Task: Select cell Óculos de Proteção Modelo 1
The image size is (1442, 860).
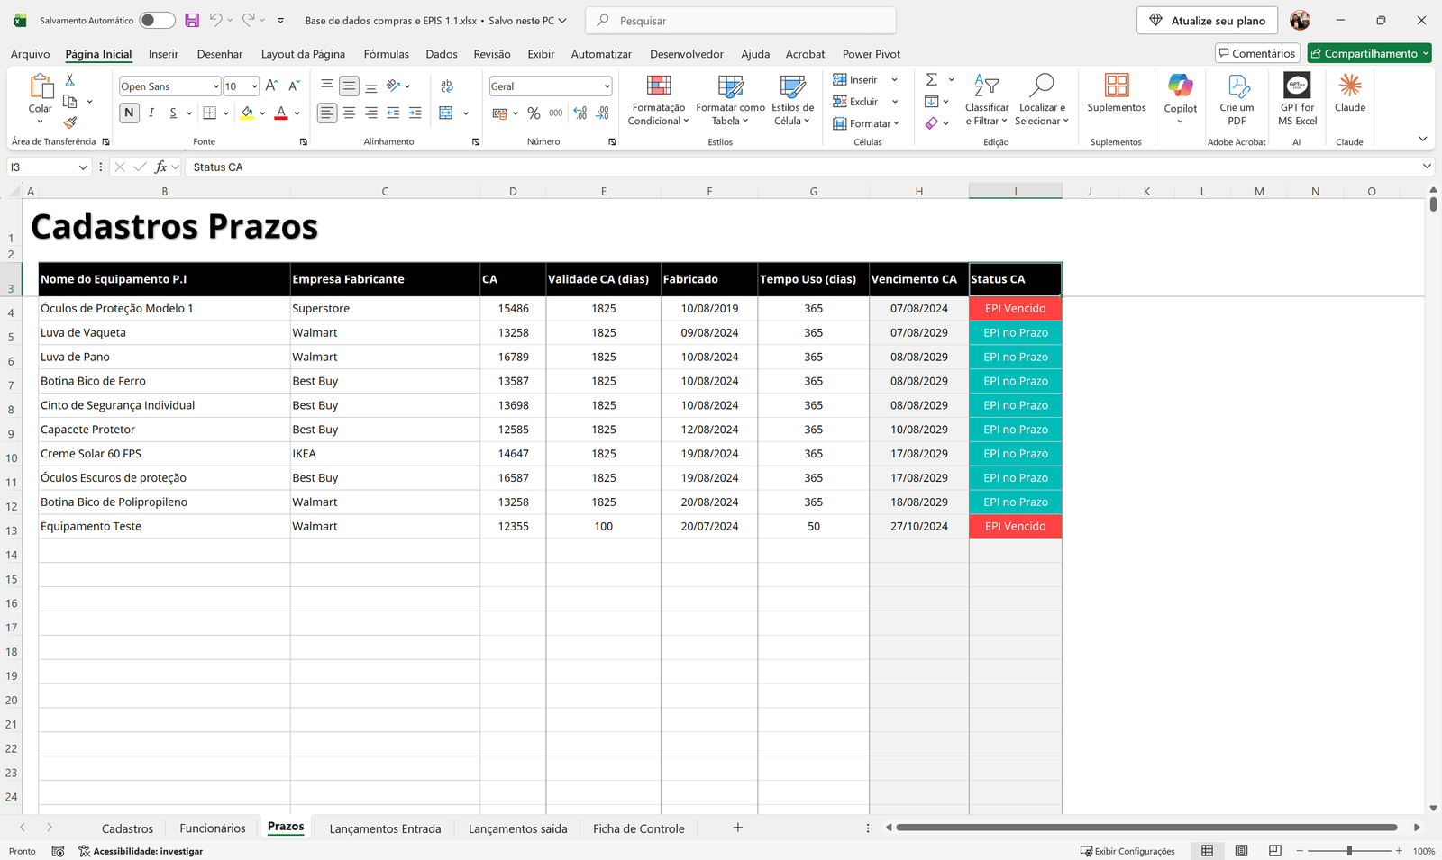Action: tap(164, 308)
